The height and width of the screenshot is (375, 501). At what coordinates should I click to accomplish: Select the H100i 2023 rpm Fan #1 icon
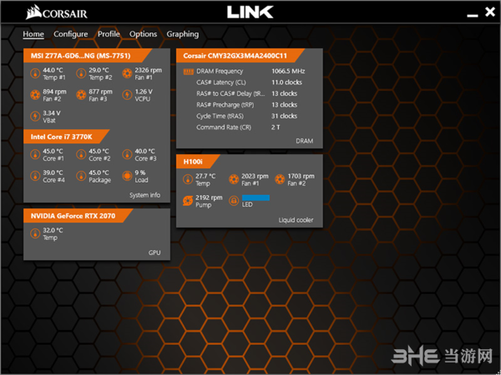tap(234, 179)
